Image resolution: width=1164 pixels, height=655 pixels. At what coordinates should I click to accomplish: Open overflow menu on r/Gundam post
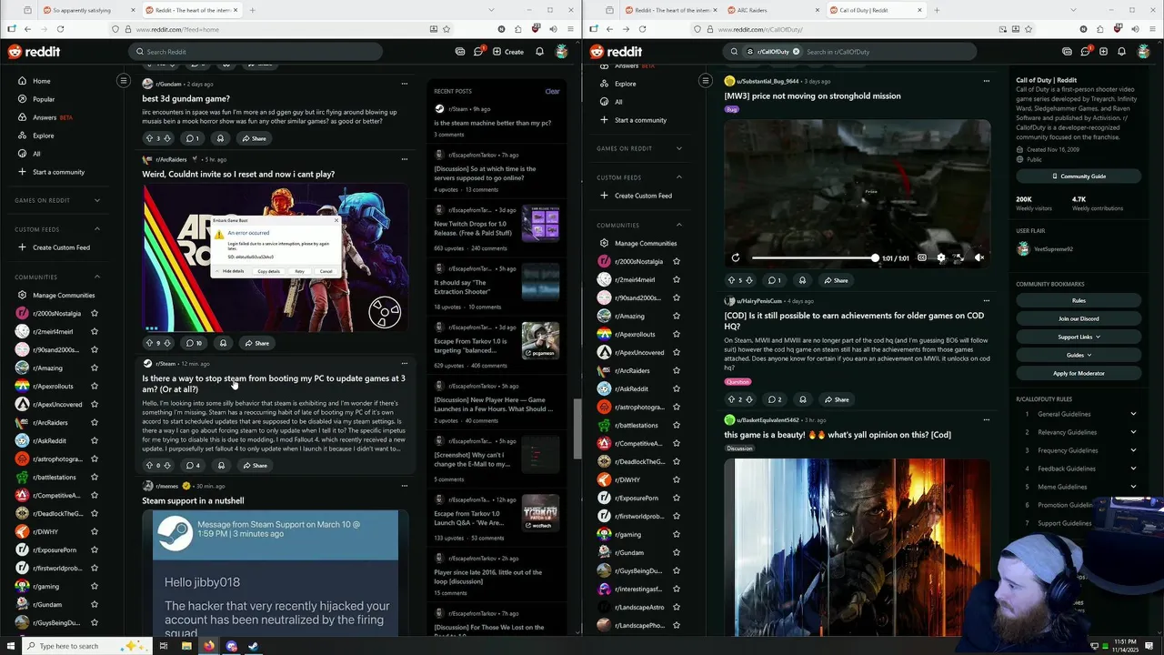pyautogui.click(x=405, y=84)
